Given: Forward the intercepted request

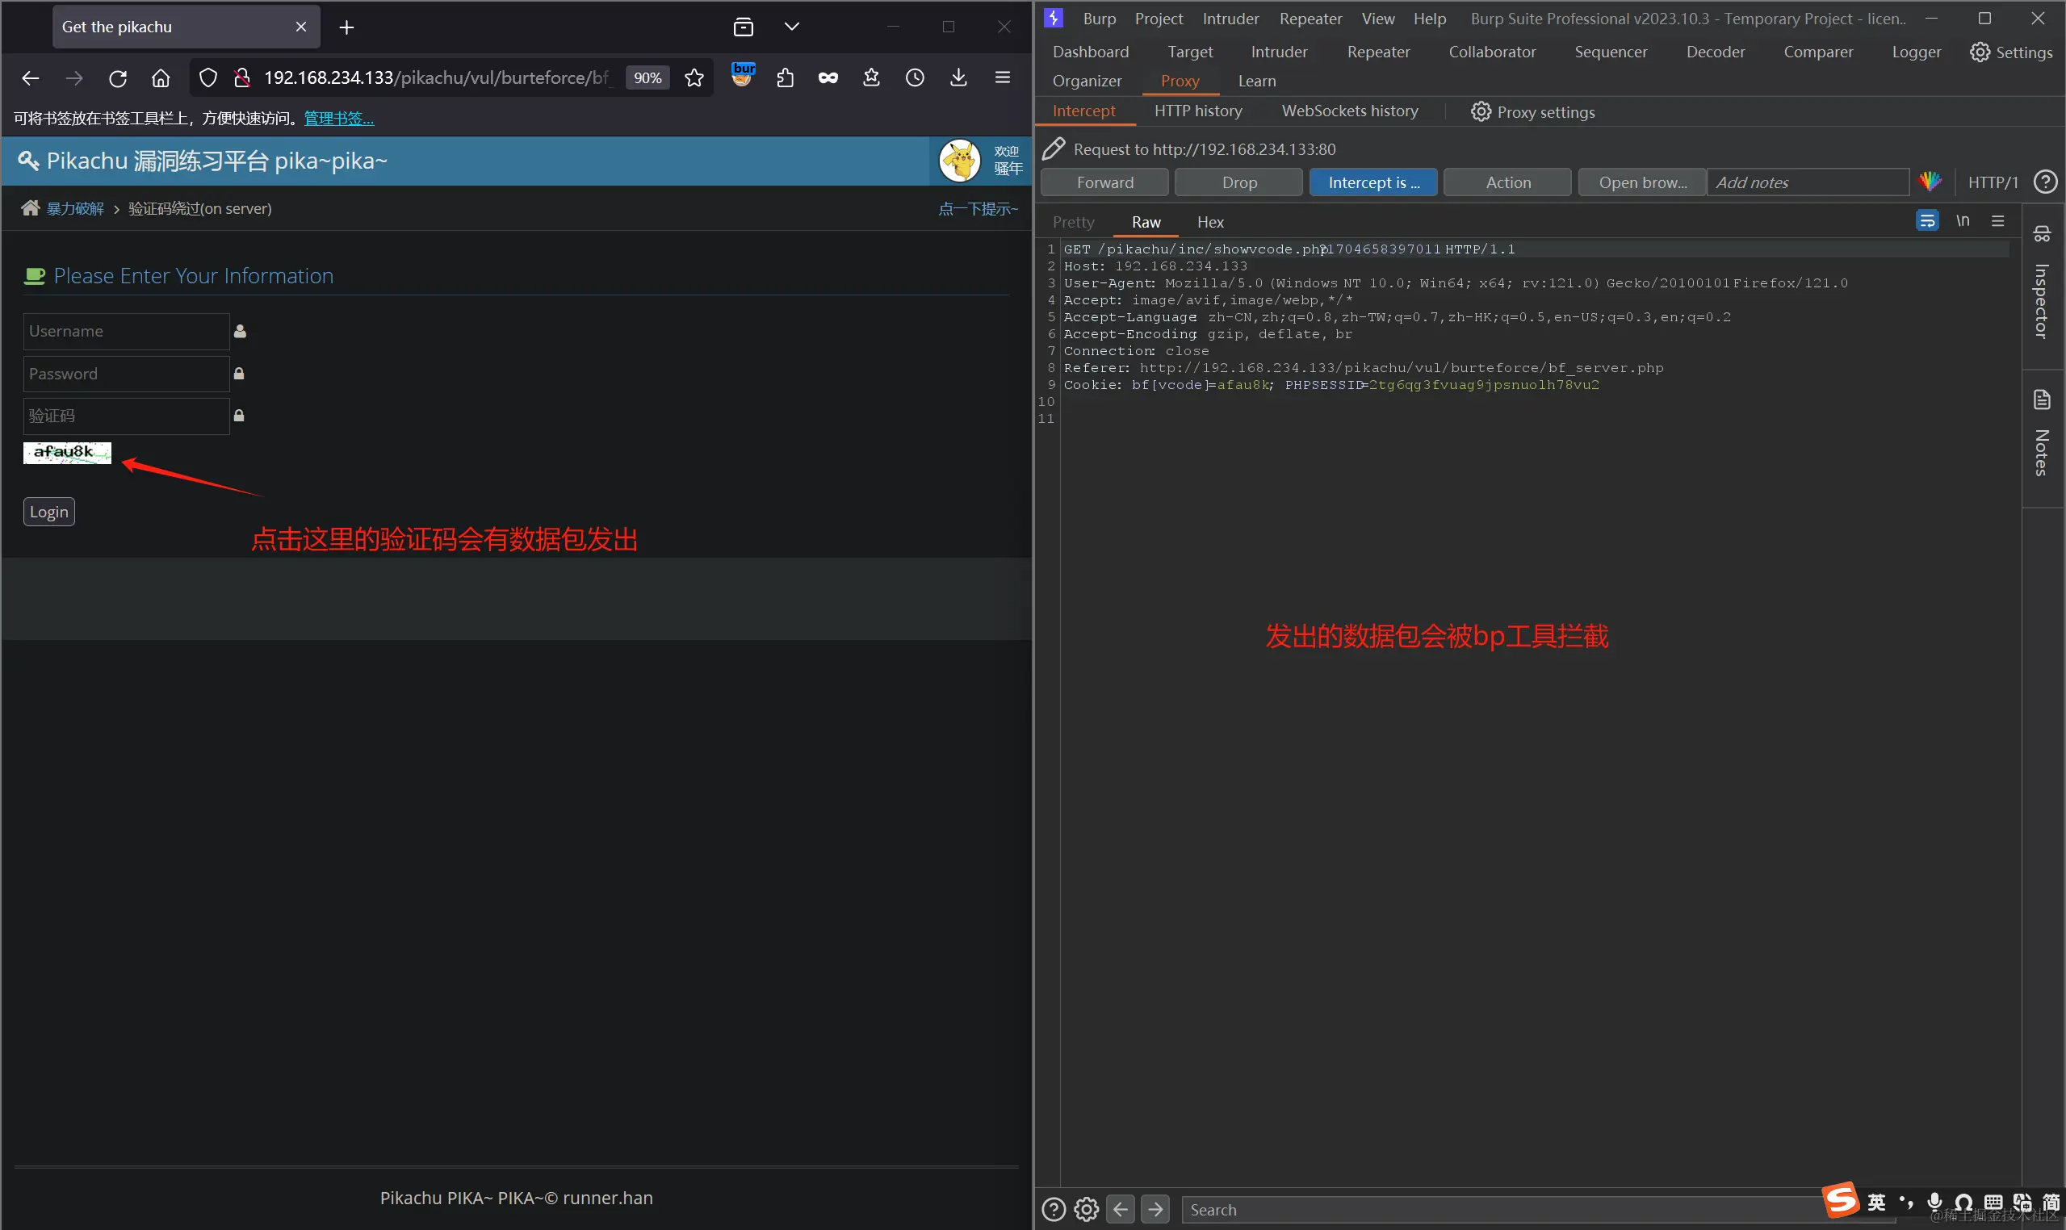Looking at the screenshot, I should (x=1104, y=182).
